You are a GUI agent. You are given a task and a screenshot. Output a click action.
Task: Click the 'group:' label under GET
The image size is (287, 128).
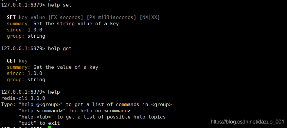click(16, 80)
